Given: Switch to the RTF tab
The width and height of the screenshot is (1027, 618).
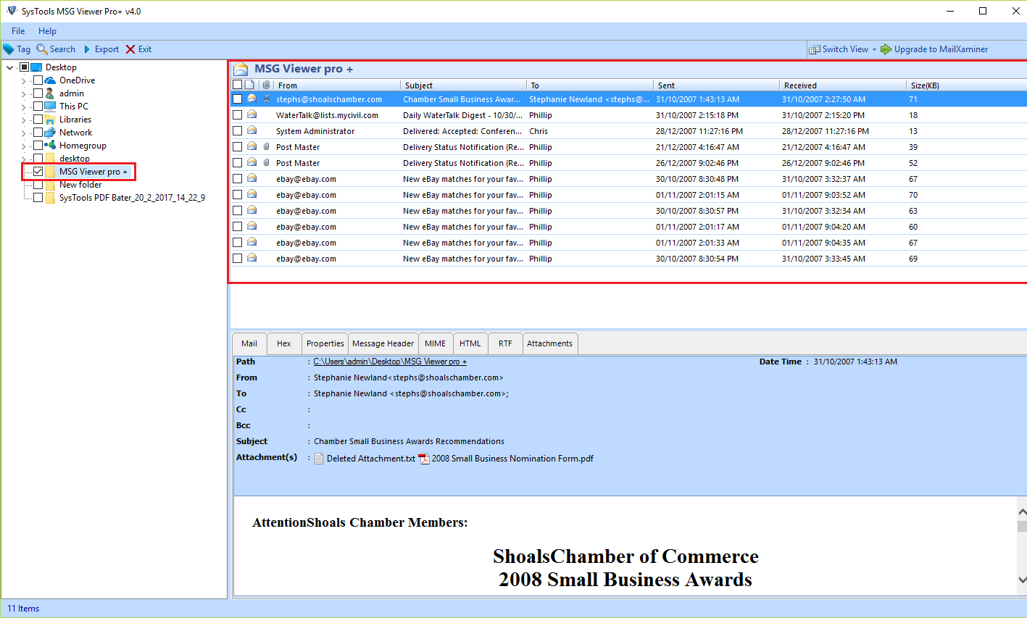Looking at the screenshot, I should (505, 343).
